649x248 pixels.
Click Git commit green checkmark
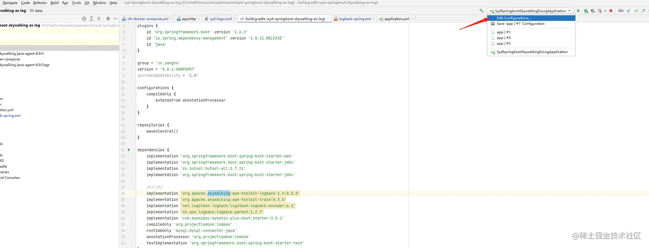636,11
